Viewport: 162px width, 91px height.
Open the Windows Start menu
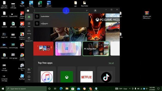[x=3, y=89]
